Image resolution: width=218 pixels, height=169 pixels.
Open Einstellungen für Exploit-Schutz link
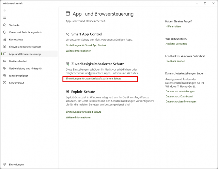[83, 112]
